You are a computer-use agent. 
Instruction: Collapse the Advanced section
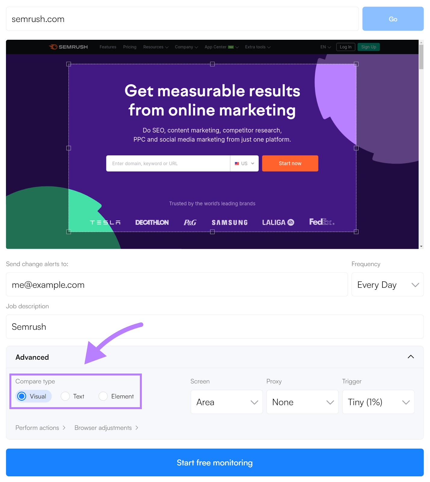(x=410, y=357)
